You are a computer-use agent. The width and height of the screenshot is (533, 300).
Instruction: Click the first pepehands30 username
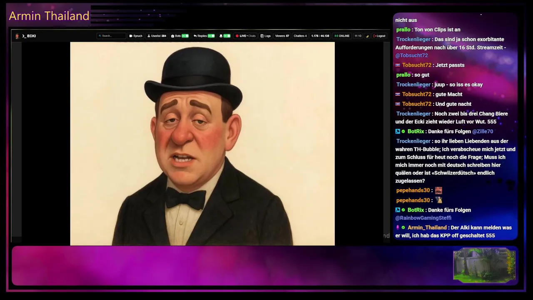(x=413, y=190)
